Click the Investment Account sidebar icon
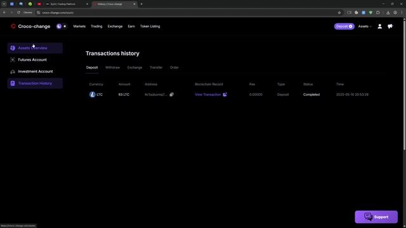The width and height of the screenshot is (406, 228). pyautogui.click(x=13, y=72)
